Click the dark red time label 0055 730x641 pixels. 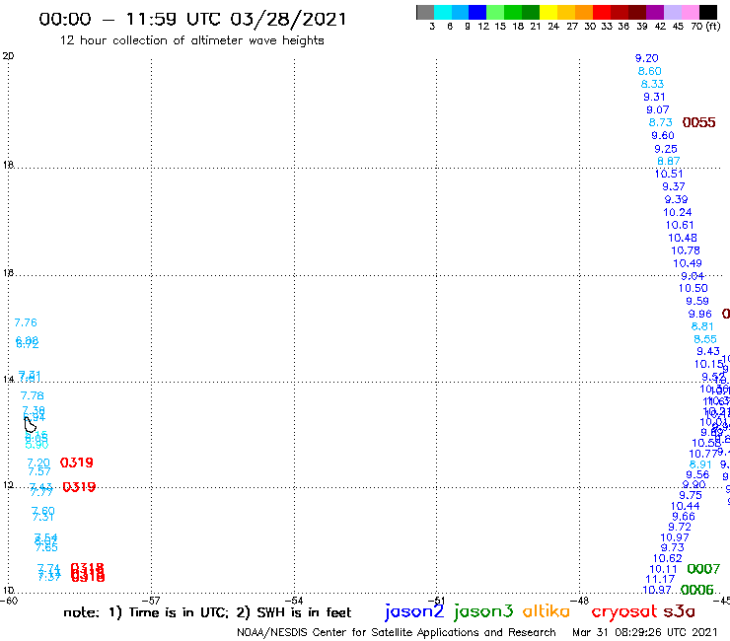[x=698, y=122]
